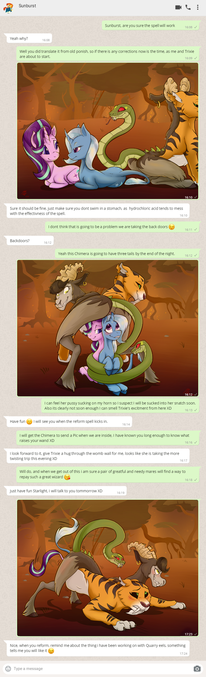Open the Sunburst contact name in header
The image size is (206, 677).
(x=27, y=6)
